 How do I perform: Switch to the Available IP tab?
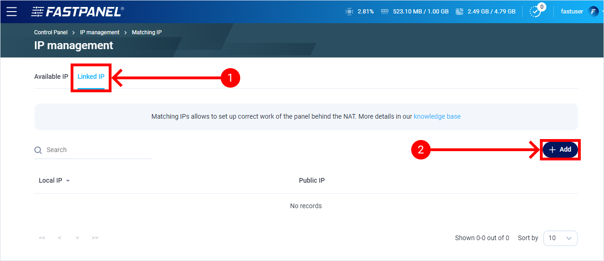point(51,76)
